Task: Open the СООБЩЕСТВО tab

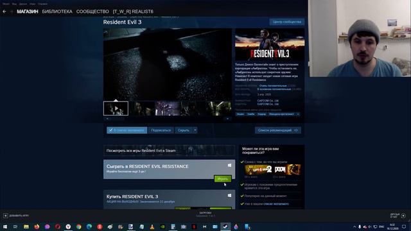Action: [x=92, y=12]
